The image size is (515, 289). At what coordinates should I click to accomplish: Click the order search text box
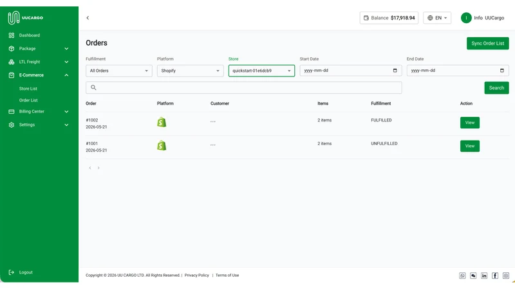(244, 87)
